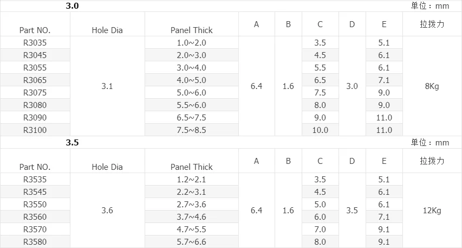Viewport: 462px width, 248px height.
Task: Click the 拉拨力 header in top table
Action: (x=432, y=24)
